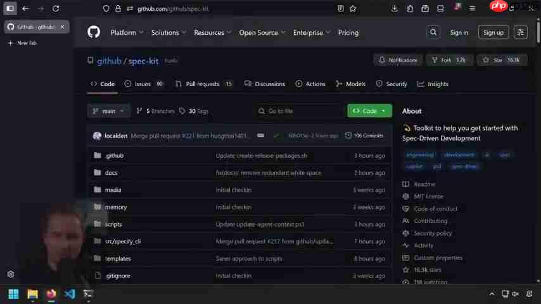Open the browser hamburger menu
The height and width of the screenshot is (304, 541).
point(473,9)
